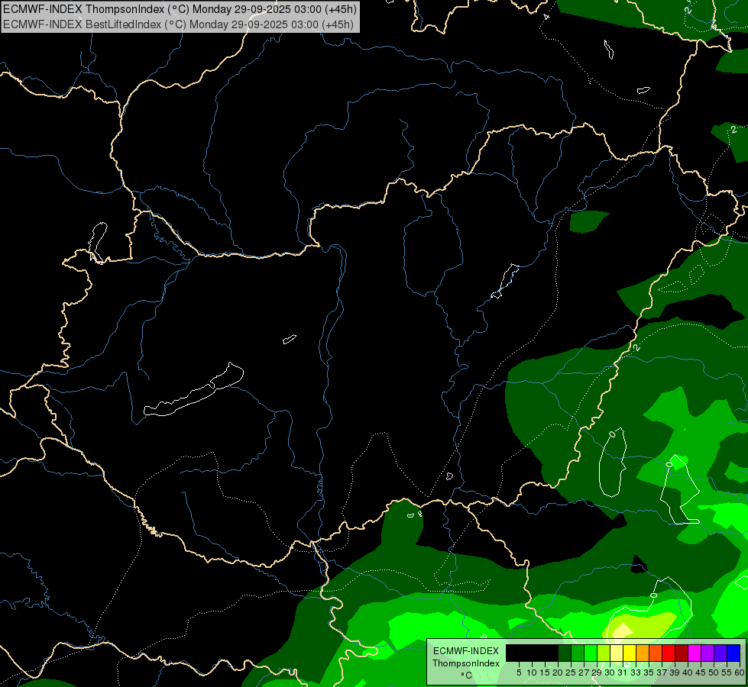The width and height of the screenshot is (748, 687).
Task: Click the ThompsonIndex title line at top
Action: (180, 9)
